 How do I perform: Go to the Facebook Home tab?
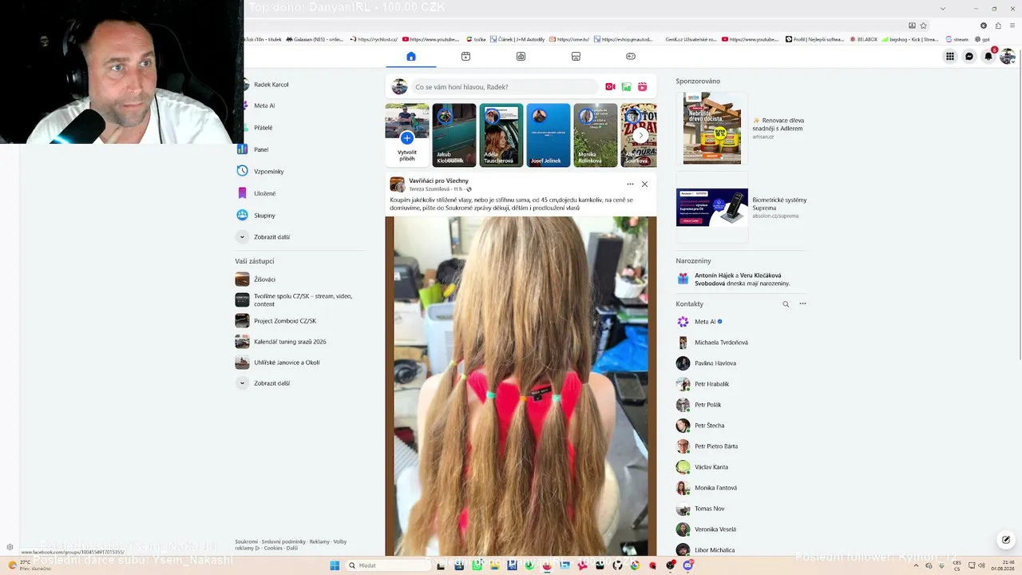[x=411, y=57]
